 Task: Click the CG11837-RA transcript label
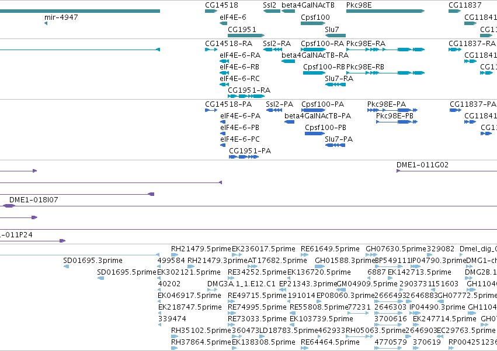pos(472,44)
